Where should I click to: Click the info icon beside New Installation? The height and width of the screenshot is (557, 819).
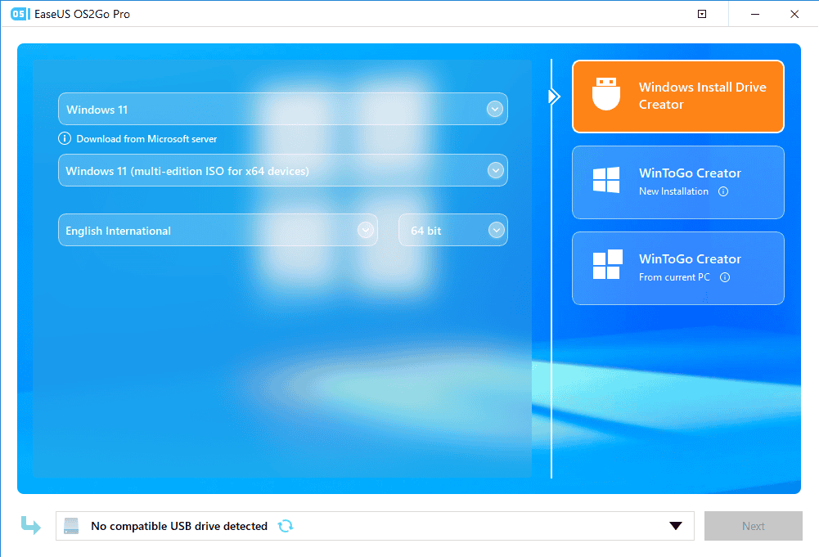(x=723, y=191)
